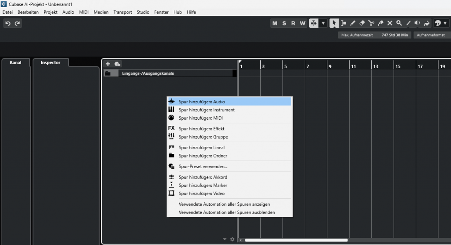Select the Play speaker tool

(x=418, y=23)
